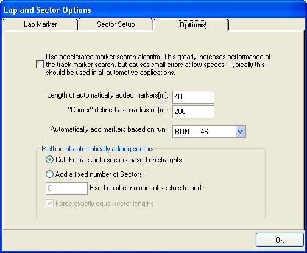Confirm the dialog with the Ok button
This screenshot has height=253, width=307.
coord(280,240)
